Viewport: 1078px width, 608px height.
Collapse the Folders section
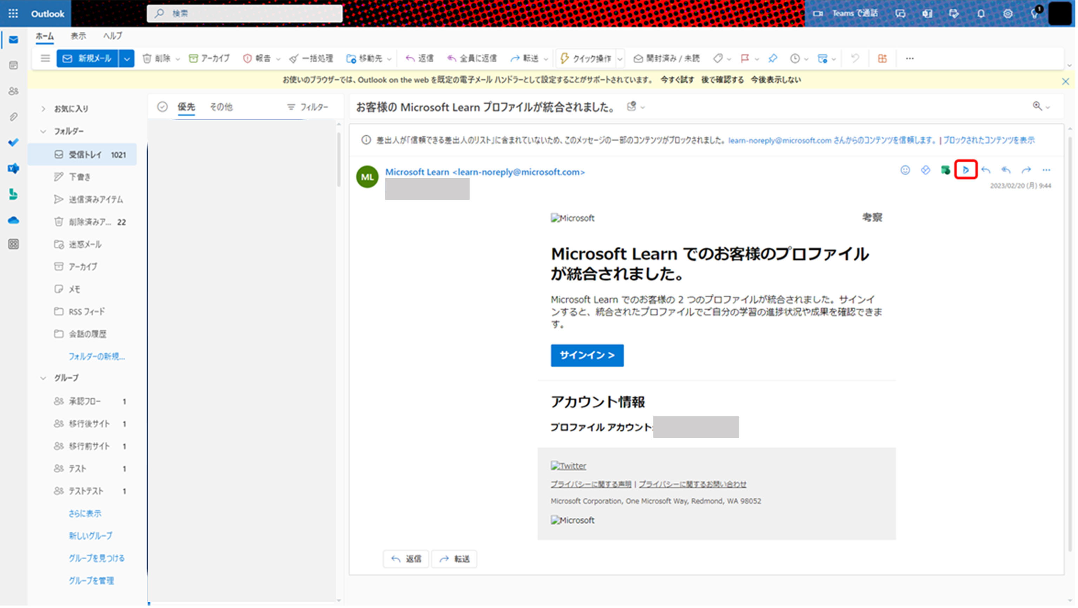pos(43,132)
